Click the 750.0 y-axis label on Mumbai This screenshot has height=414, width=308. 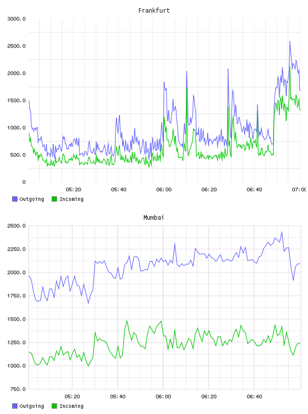click(18, 389)
